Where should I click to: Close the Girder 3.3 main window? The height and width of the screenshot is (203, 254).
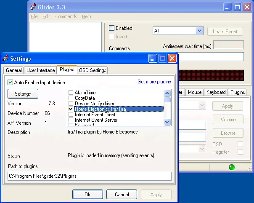(x=247, y=7)
